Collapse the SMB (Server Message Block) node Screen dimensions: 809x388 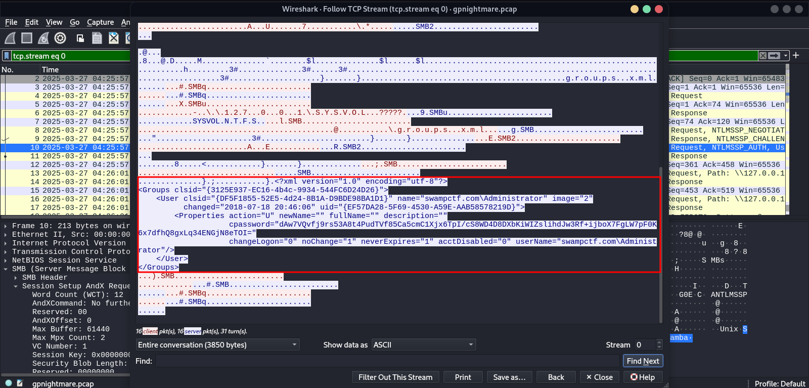(6, 269)
